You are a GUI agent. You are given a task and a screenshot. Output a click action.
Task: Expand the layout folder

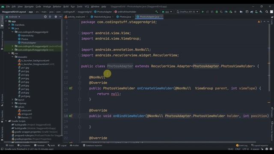click(x=12, y=100)
